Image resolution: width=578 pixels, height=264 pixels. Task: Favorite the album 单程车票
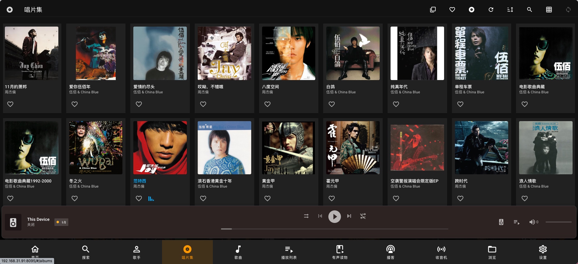point(460,104)
